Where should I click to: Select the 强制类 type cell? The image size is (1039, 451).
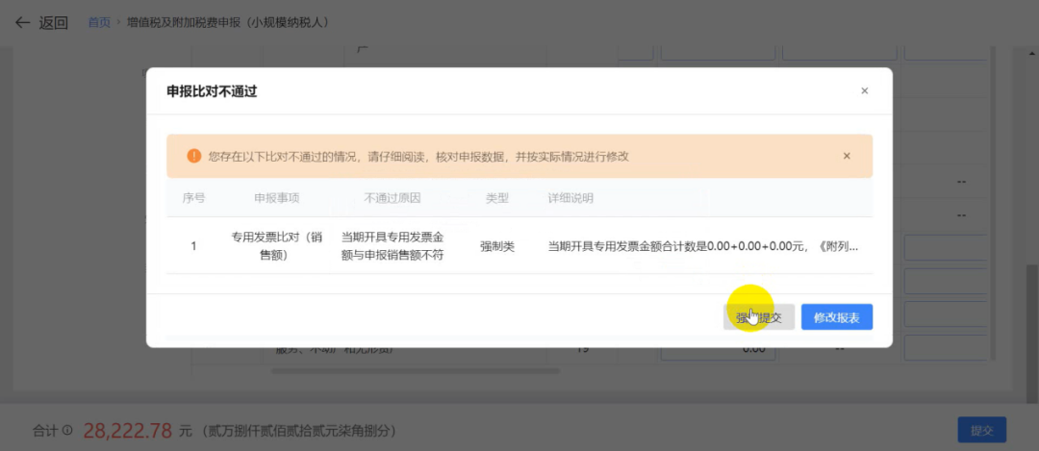point(497,246)
